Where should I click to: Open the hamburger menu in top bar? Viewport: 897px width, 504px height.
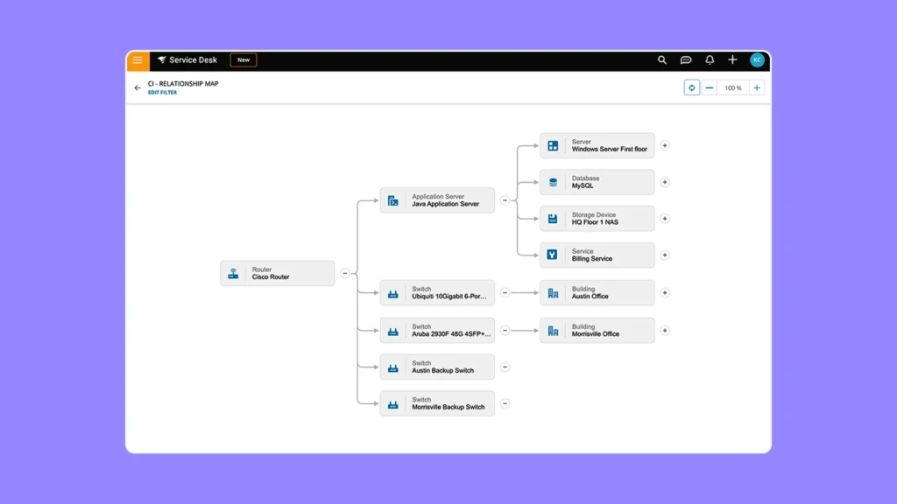point(138,60)
